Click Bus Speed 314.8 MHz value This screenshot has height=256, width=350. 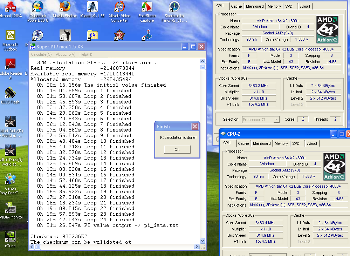(x=259, y=98)
